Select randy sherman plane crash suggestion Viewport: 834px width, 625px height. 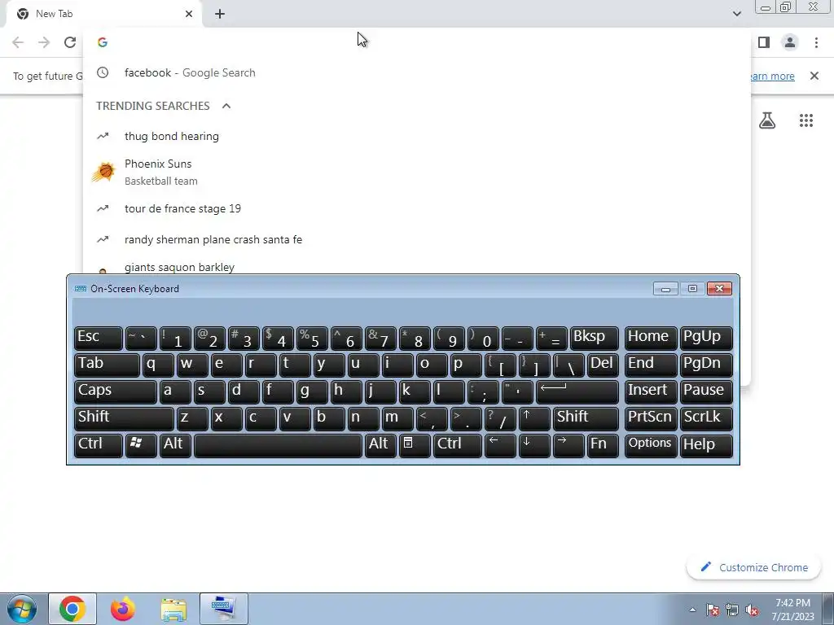tap(417, 240)
